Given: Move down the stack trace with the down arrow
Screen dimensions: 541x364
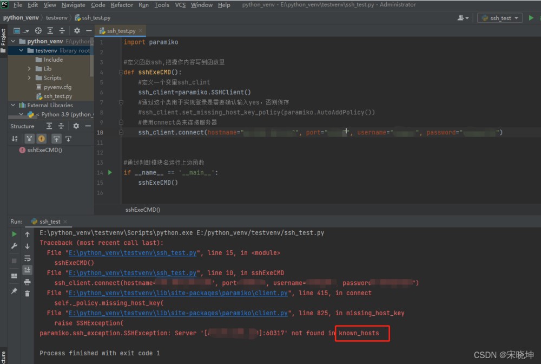Looking at the screenshot, I should point(27,246).
